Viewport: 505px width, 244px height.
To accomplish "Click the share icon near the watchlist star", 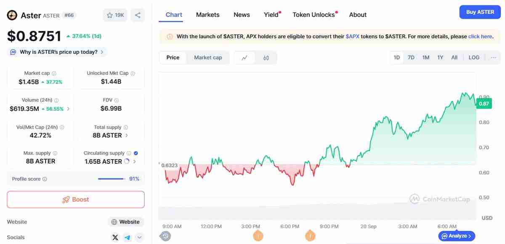I will click(x=138, y=15).
